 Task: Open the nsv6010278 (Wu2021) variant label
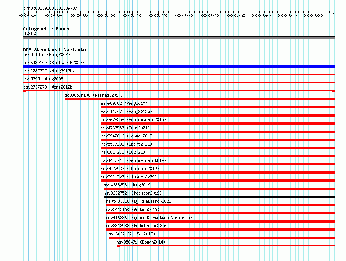click(123, 152)
